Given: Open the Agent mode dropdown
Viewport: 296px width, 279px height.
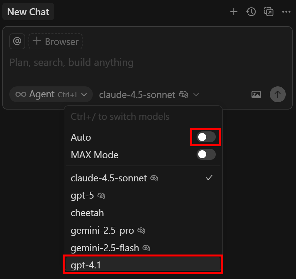Looking at the screenshot, I should click(x=51, y=94).
